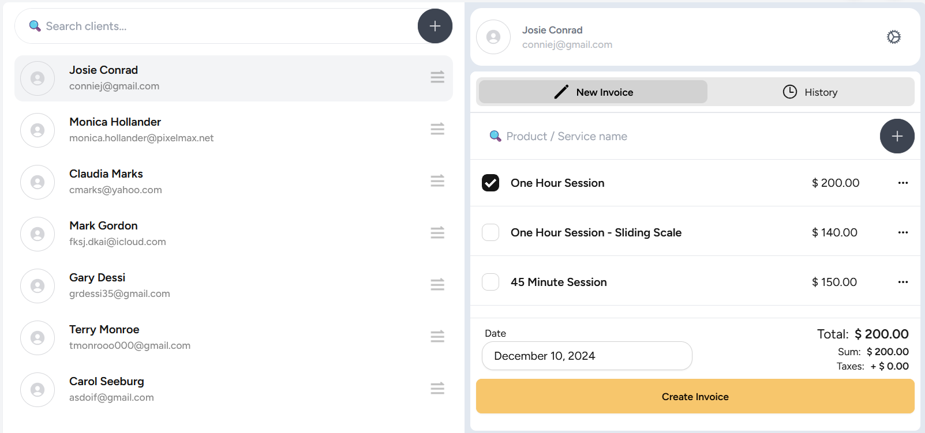Viewport: 925px width, 433px height.
Task: Open the ellipsis menu for One Hour Session
Action: 902,183
